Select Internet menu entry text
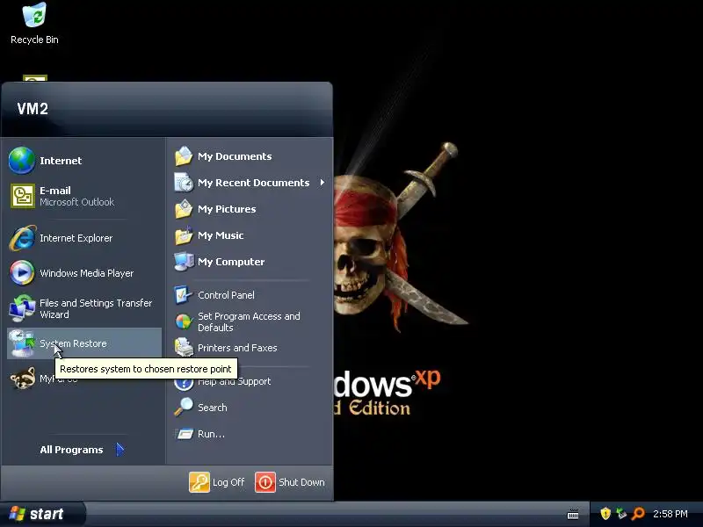The height and width of the screenshot is (527, 703). tap(61, 161)
